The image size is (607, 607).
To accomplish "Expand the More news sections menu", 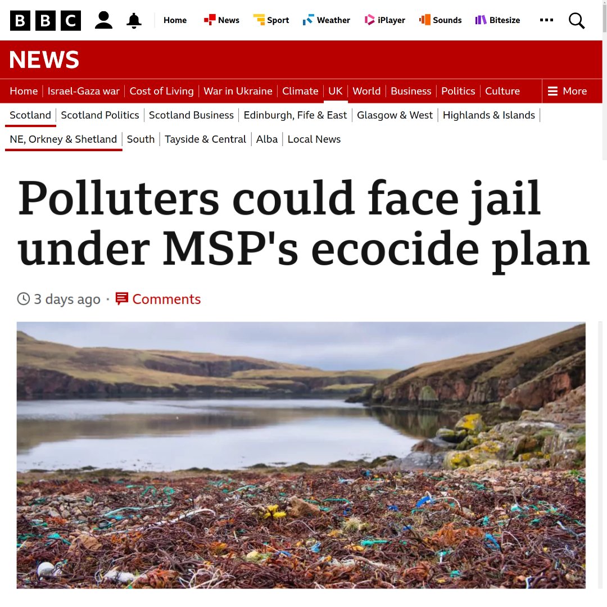I will [x=568, y=91].
